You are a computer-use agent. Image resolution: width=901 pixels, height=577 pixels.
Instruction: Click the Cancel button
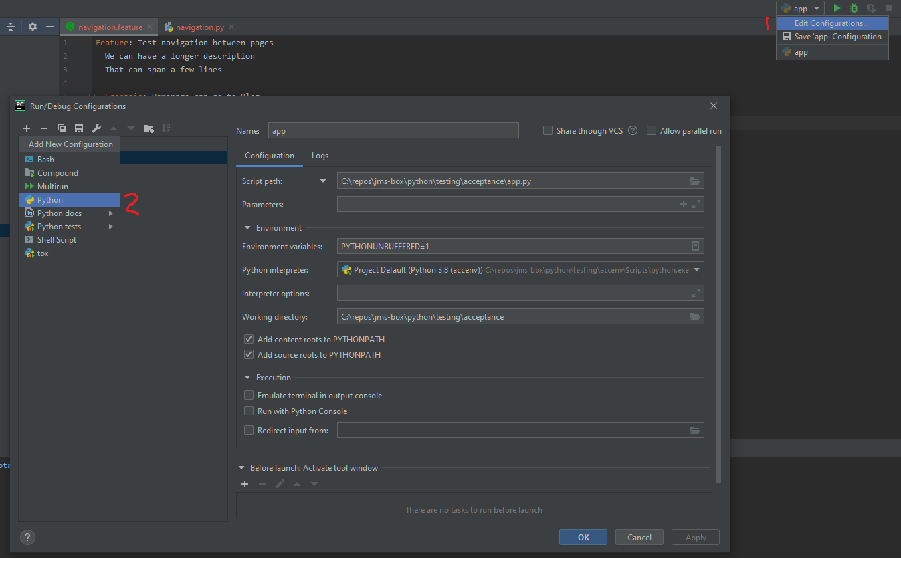coord(639,537)
